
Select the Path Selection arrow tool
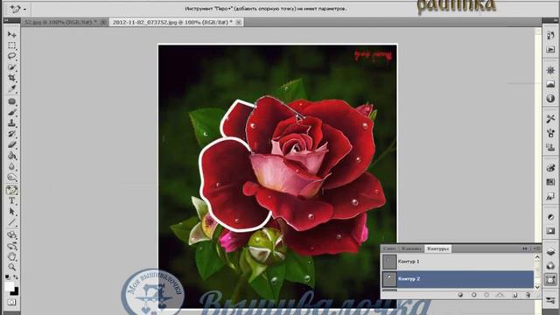[11, 212]
